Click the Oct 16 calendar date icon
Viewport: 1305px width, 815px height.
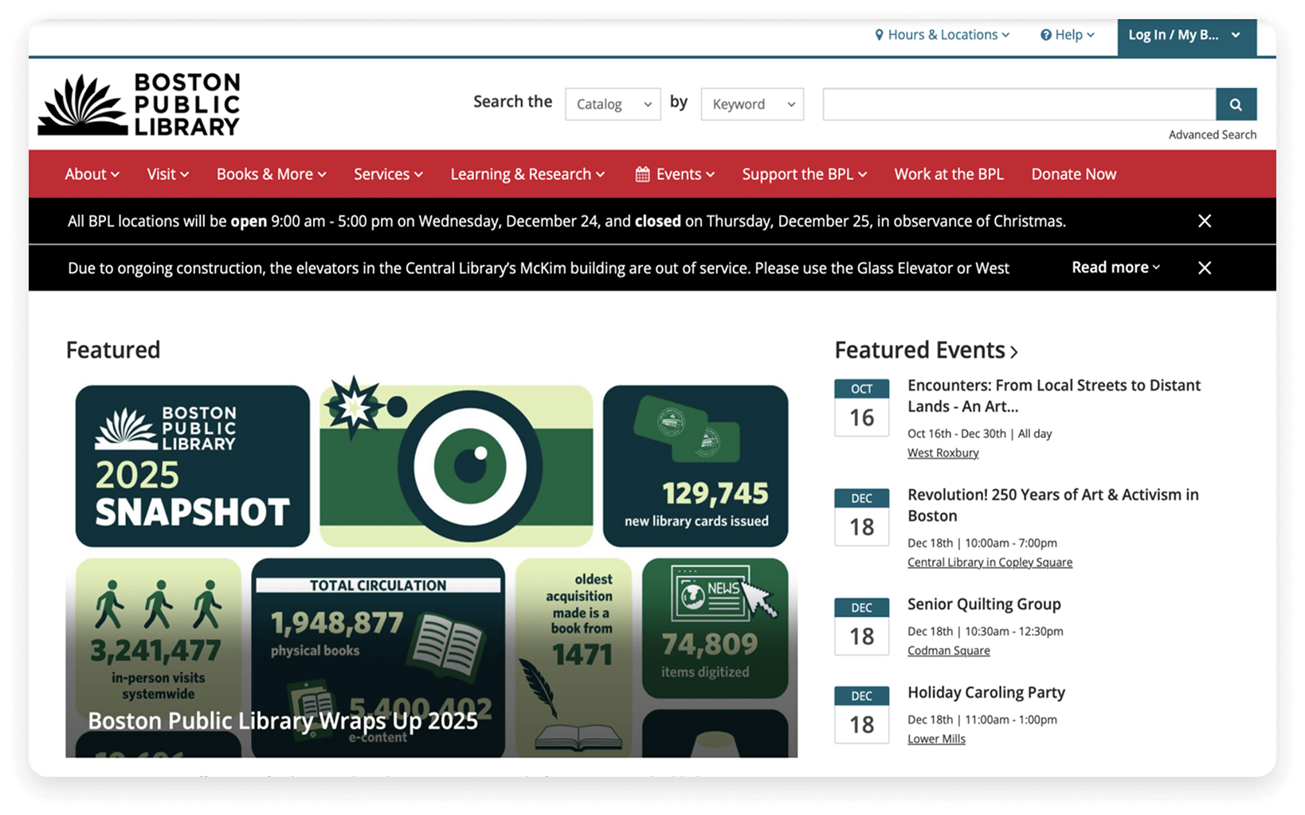tap(861, 408)
